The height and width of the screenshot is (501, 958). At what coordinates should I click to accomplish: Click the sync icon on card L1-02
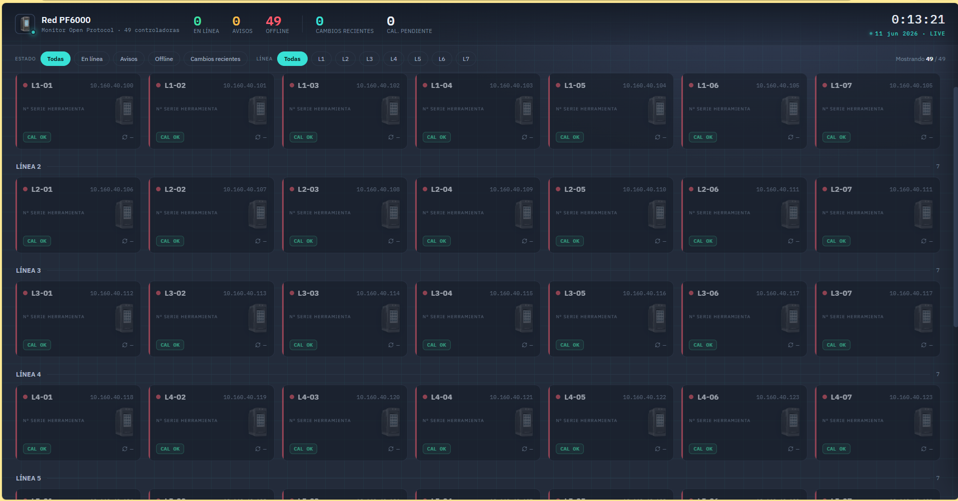pos(258,137)
